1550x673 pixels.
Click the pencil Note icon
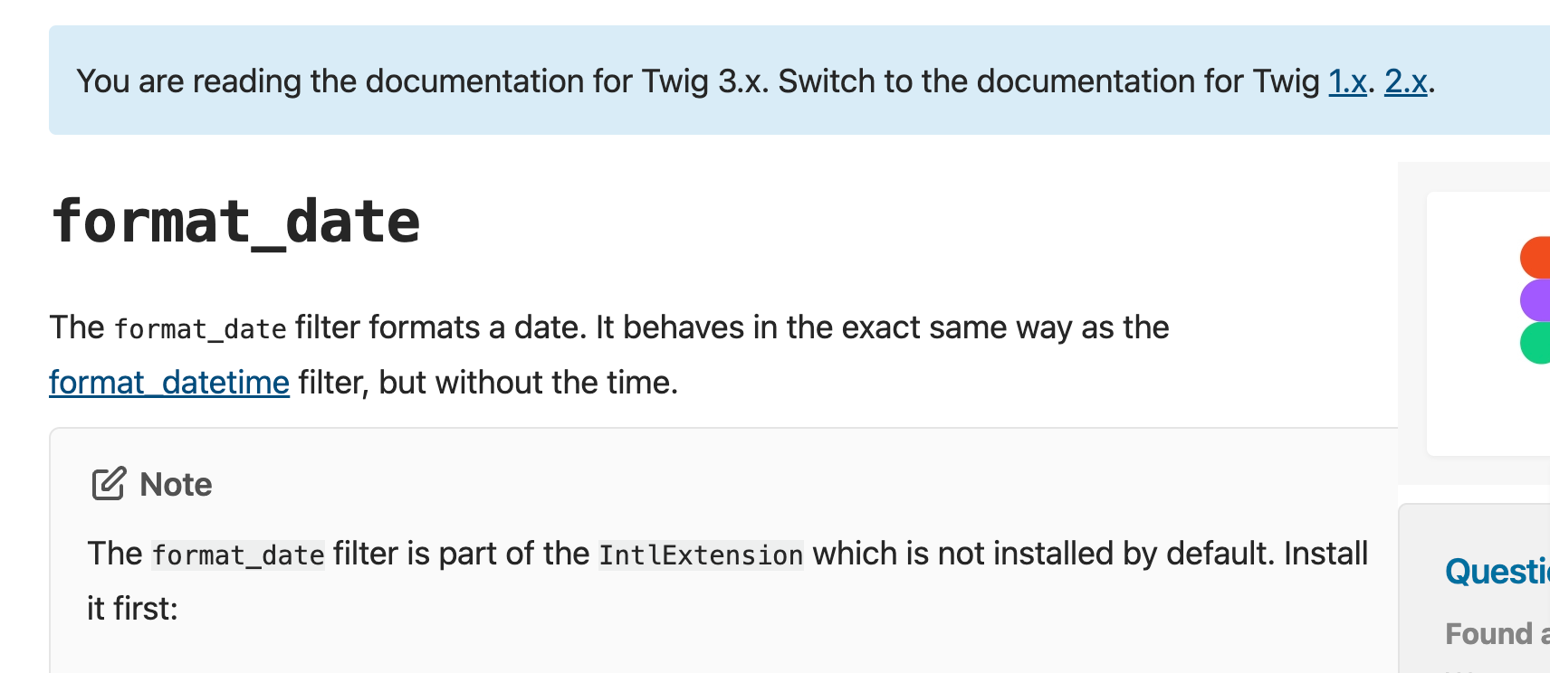point(109,484)
